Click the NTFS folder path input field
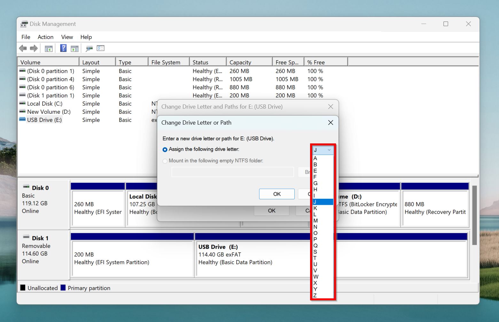The image size is (499, 322). pos(233,172)
